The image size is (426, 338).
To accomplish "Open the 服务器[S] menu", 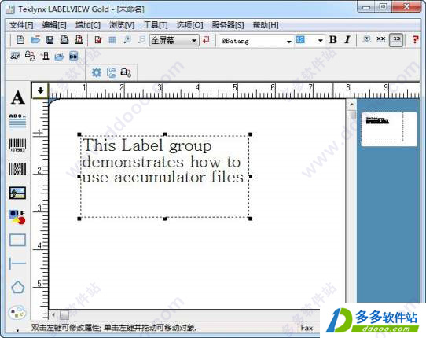I will [228, 25].
